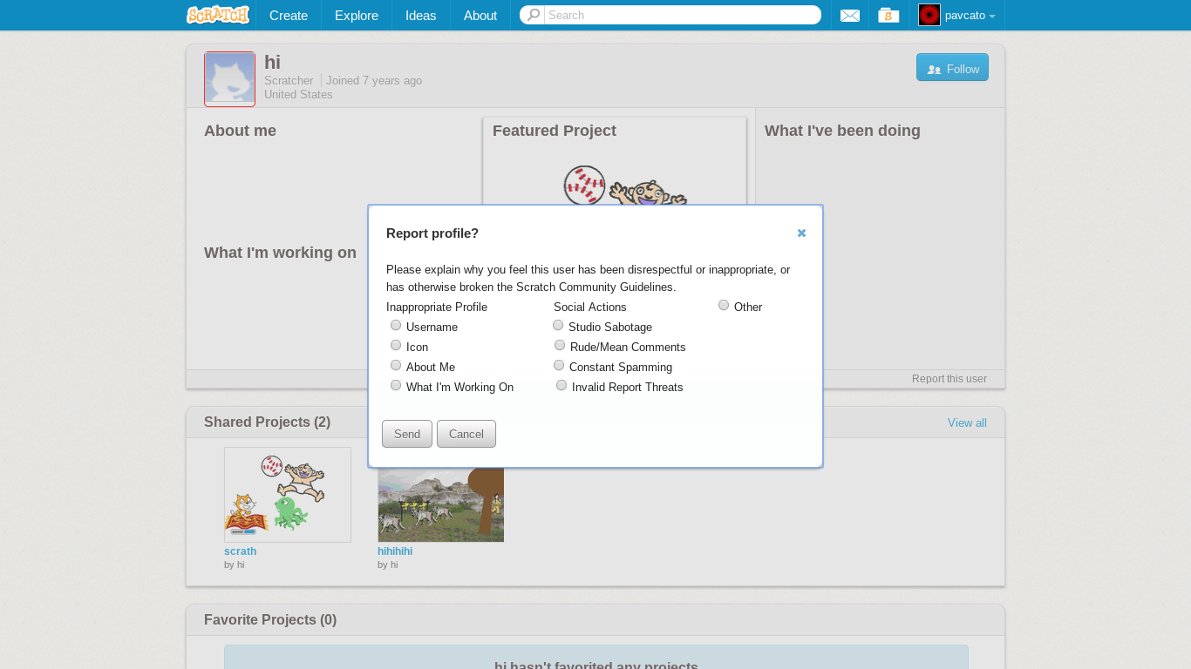Click View all shared projects link
Viewport: 1191px width, 669px height.
(967, 423)
